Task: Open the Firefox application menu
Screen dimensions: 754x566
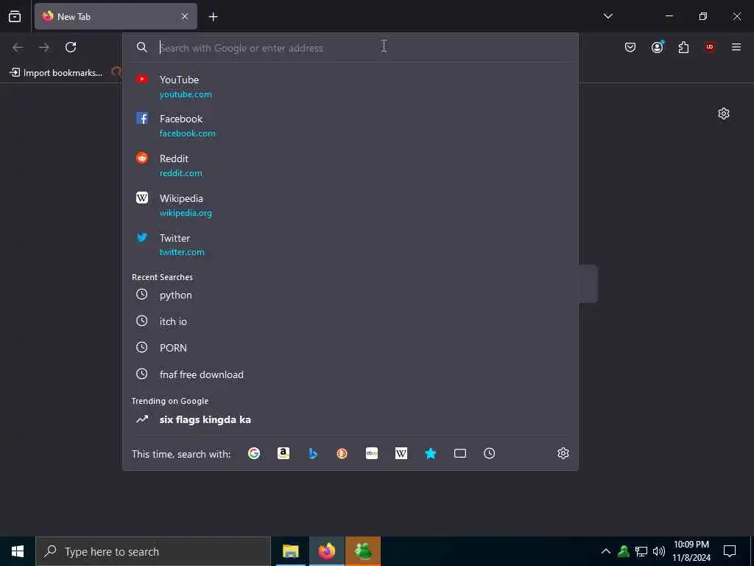Action: point(736,47)
